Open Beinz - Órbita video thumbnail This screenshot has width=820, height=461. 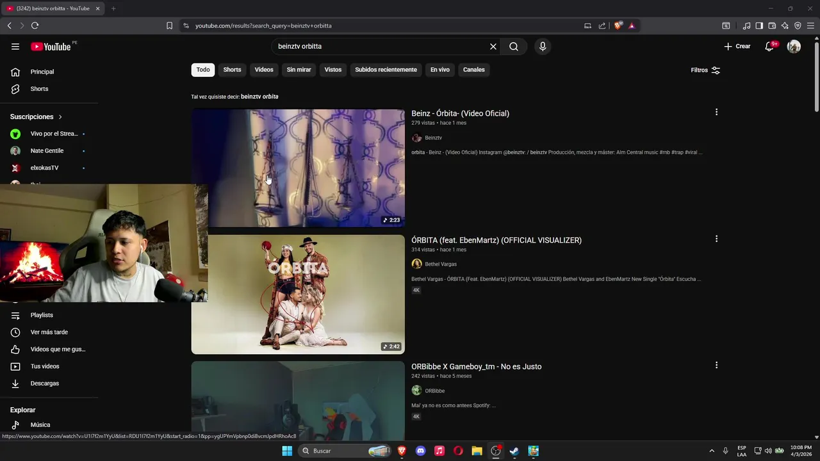point(298,168)
